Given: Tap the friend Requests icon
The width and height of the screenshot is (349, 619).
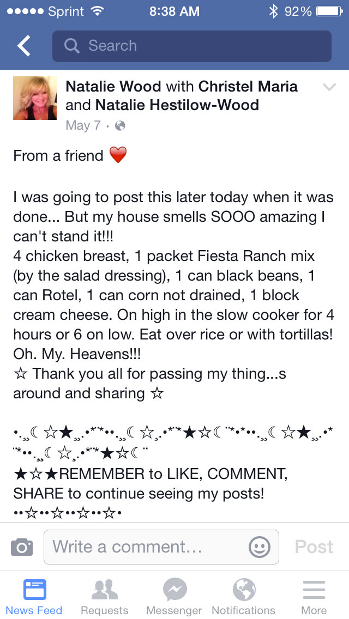Looking at the screenshot, I should (x=104, y=590).
